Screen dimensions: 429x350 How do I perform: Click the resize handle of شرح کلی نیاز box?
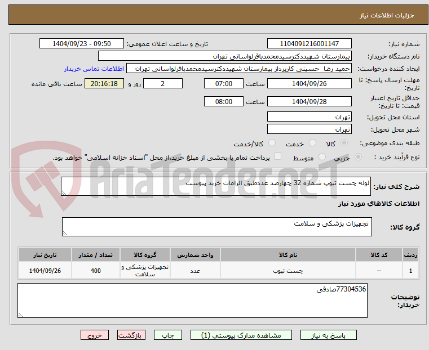[x=64, y=193]
